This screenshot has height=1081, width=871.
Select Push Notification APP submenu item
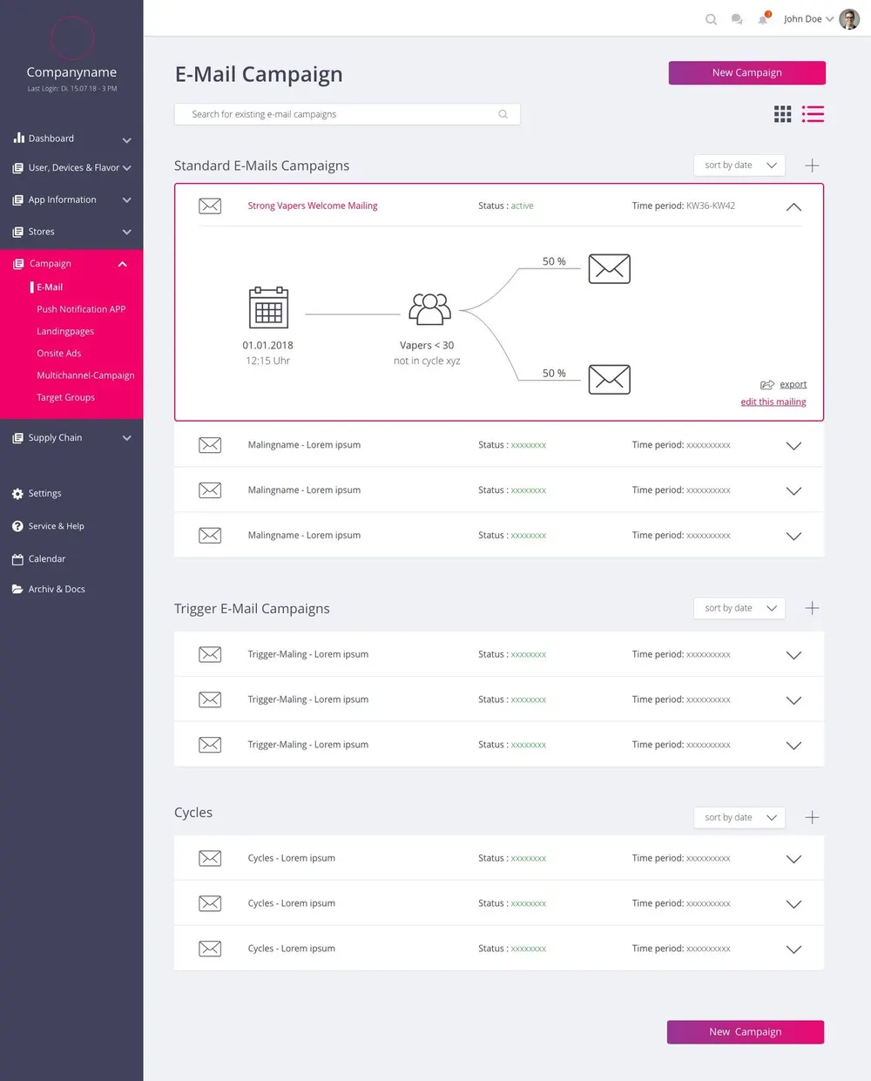(x=81, y=309)
